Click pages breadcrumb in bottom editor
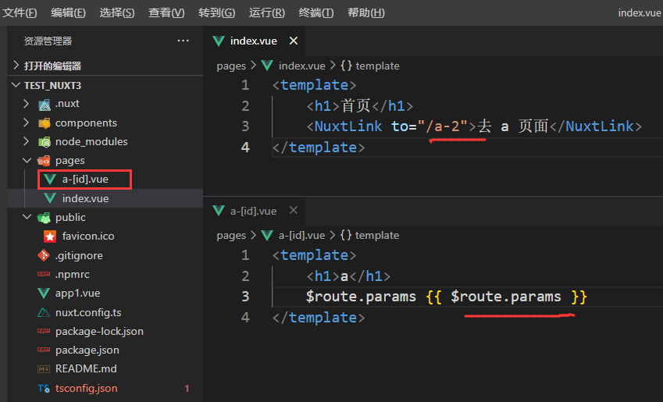663x402 pixels. tap(231, 235)
